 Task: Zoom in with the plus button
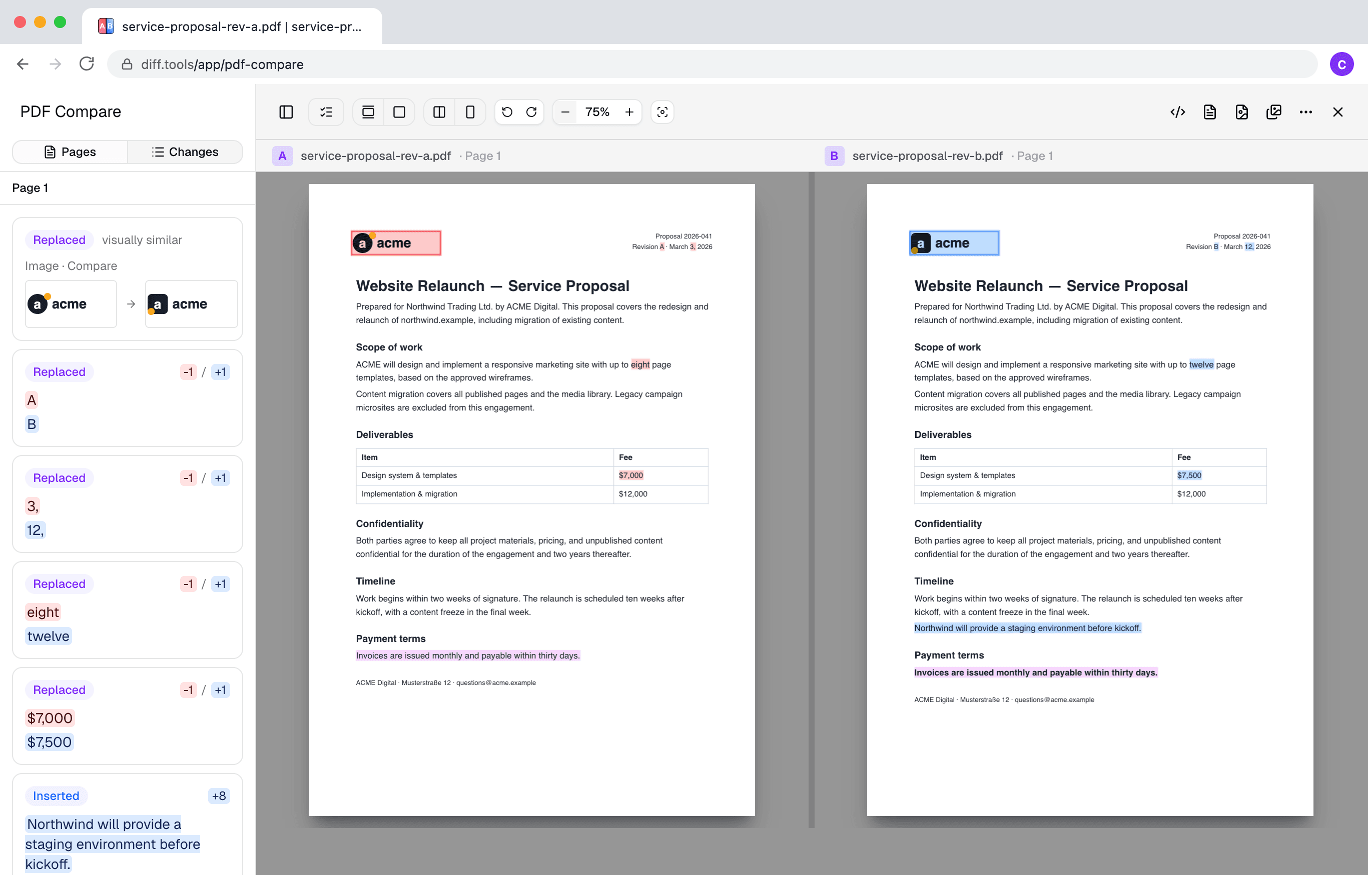[x=629, y=112]
